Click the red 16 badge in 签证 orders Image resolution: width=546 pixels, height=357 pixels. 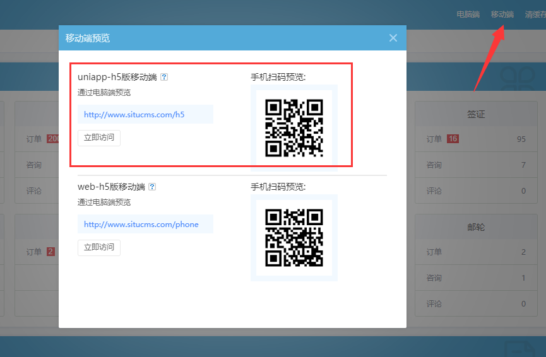453,139
